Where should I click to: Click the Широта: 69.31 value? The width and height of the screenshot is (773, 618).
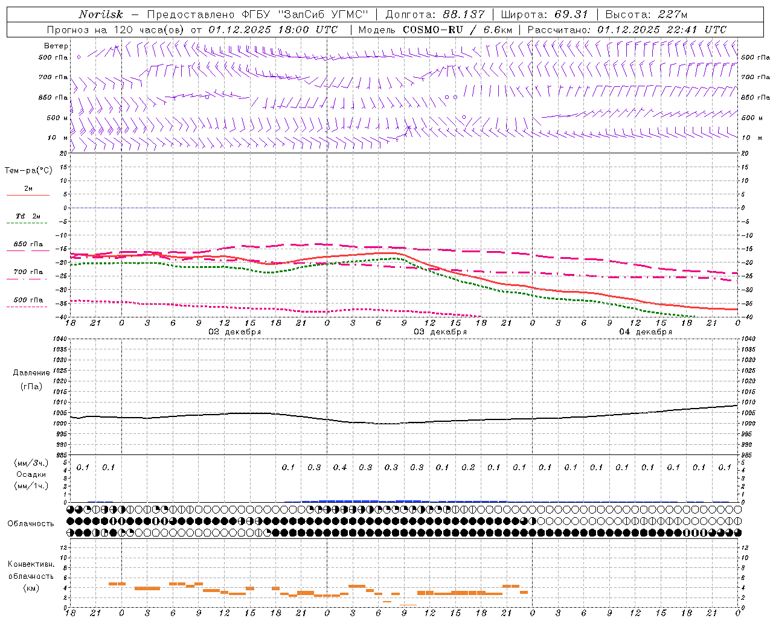544,14
